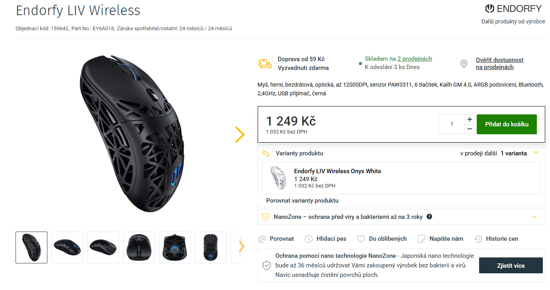Open Historie cen history icon
550x290 pixels.
pyautogui.click(x=478, y=239)
